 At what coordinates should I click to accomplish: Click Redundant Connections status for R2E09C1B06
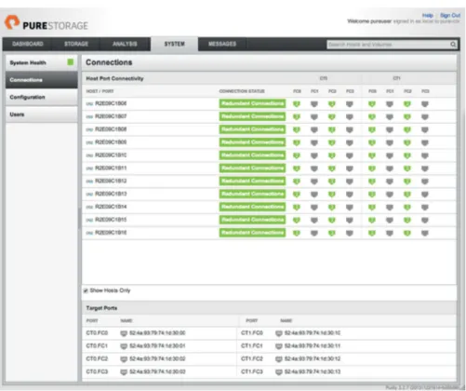pos(252,103)
